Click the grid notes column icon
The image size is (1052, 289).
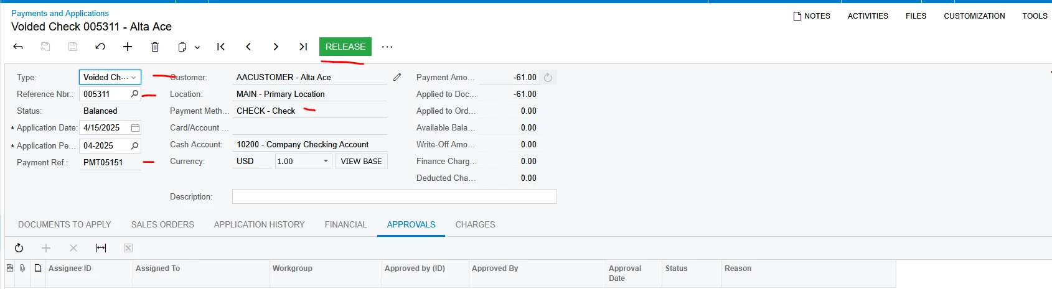38,268
